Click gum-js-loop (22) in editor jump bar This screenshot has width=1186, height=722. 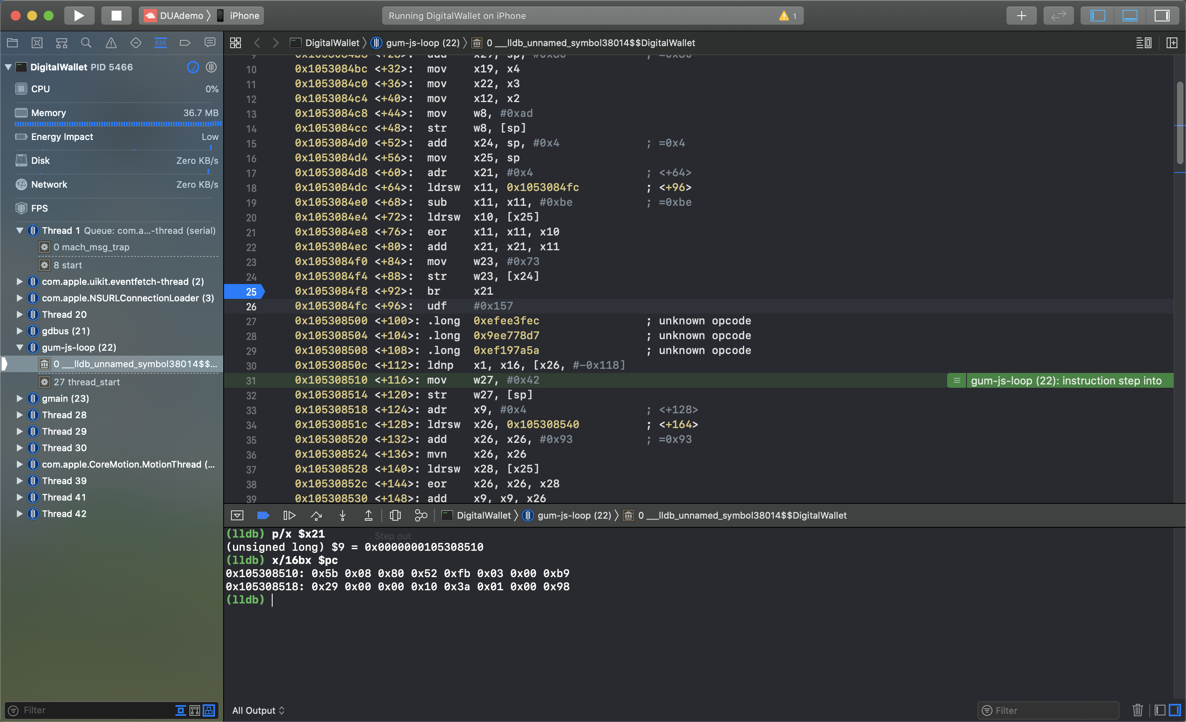click(416, 43)
